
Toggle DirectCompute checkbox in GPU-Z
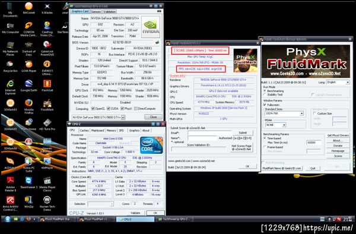136,109
